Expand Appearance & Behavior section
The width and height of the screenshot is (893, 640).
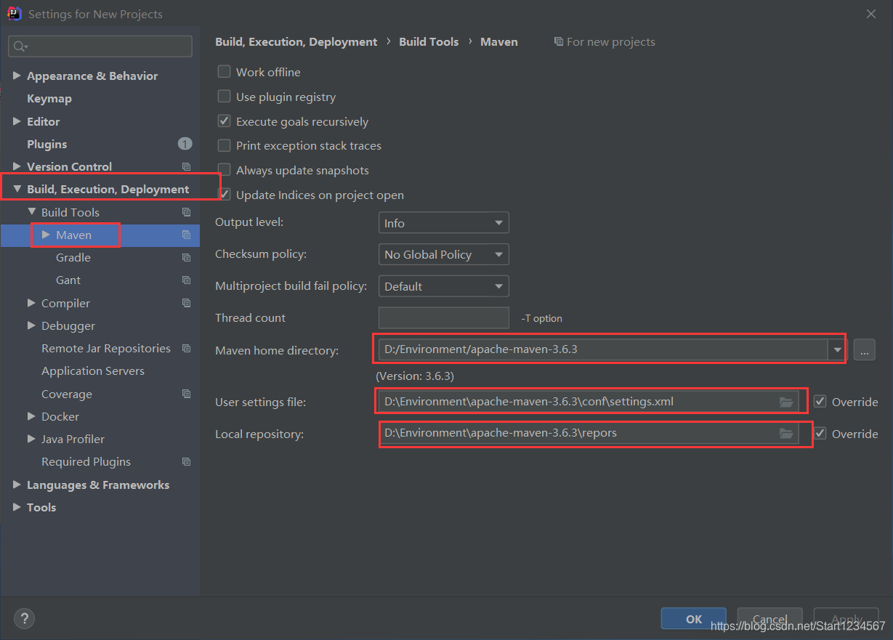[x=17, y=76]
